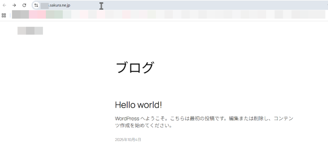The width and height of the screenshot is (328, 157).
Task: Click the Forward navigation arrow
Action: point(14,5)
